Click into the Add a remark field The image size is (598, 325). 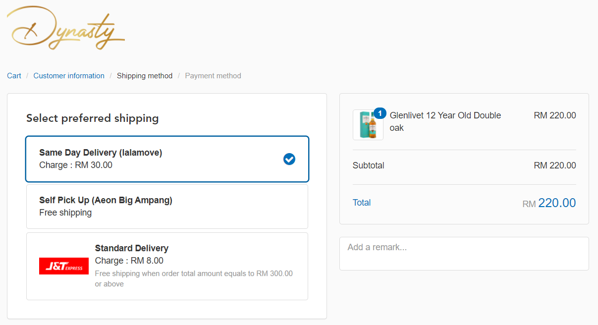tap(464, 254)
